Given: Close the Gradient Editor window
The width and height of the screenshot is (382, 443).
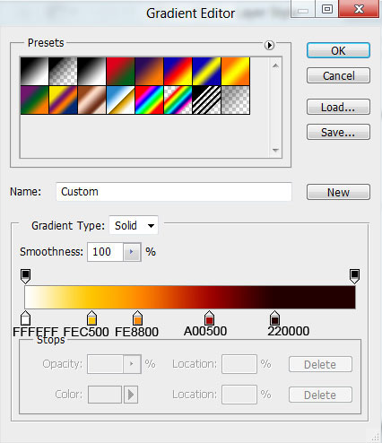Looking at the screenshot, I should point(359,9).
